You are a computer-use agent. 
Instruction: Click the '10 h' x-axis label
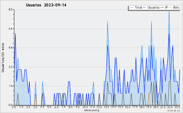tap(85, 107)
